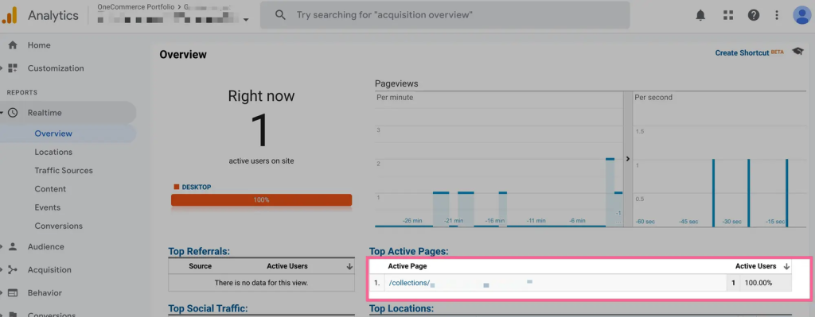Click the OneCommerce Portfolio breadcrumb

135,6
